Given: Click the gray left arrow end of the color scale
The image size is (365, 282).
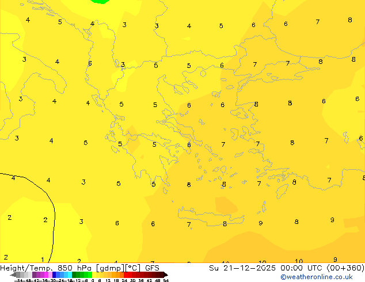Looking at the screenshot, I should point(13,275).
